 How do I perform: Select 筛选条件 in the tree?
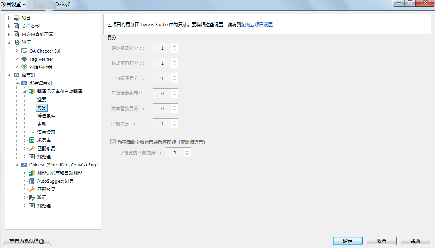click(x=46, y=116)
